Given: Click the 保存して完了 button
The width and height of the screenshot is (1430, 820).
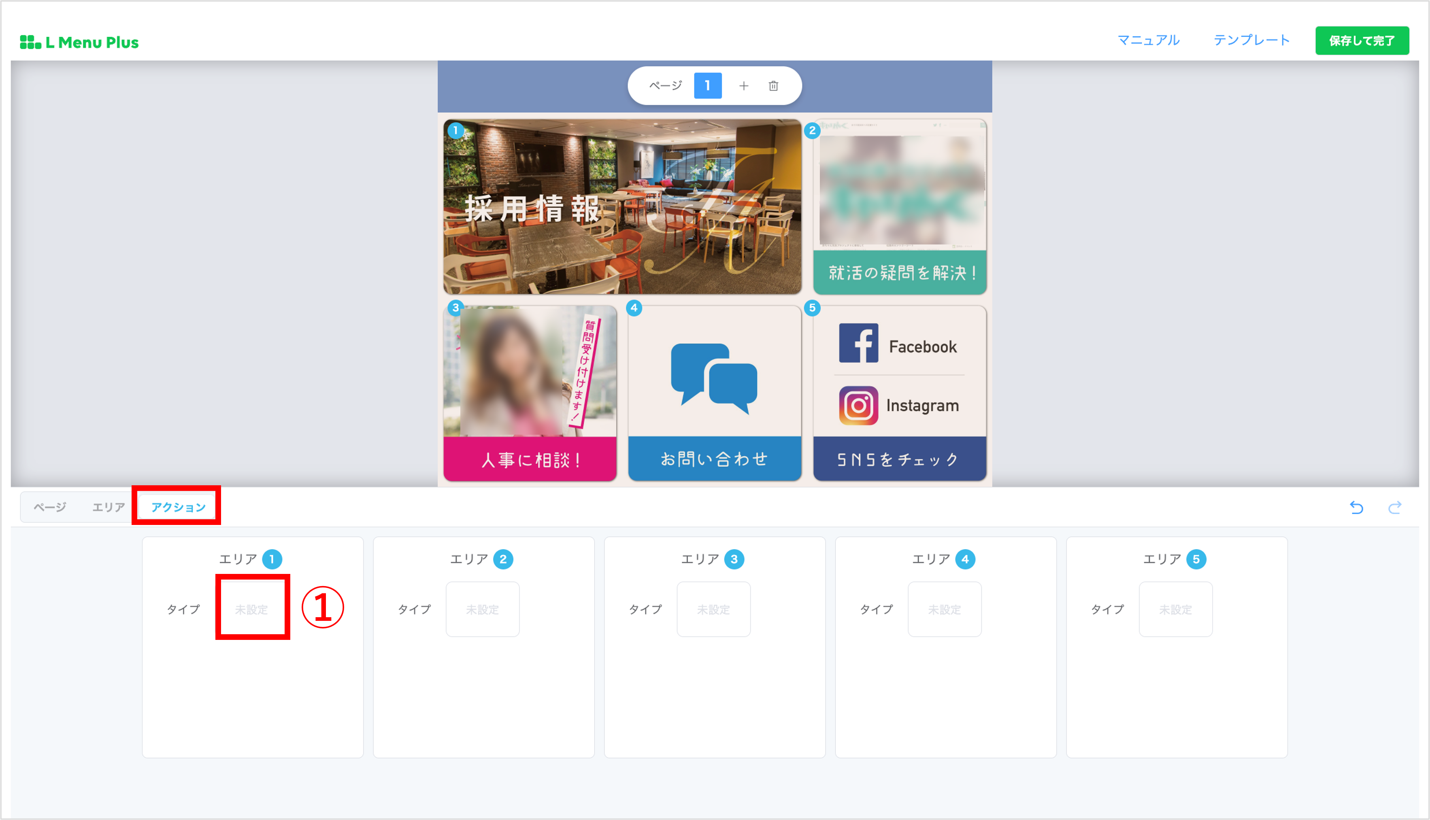Looking at the screenshot, I should click(x=1361, y=40).
